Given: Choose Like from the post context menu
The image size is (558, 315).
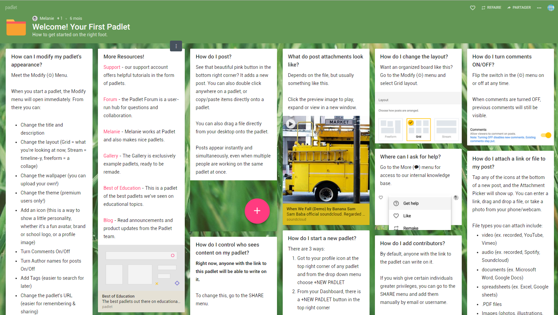Looking at the screenshot, I should tap(407, 216).
